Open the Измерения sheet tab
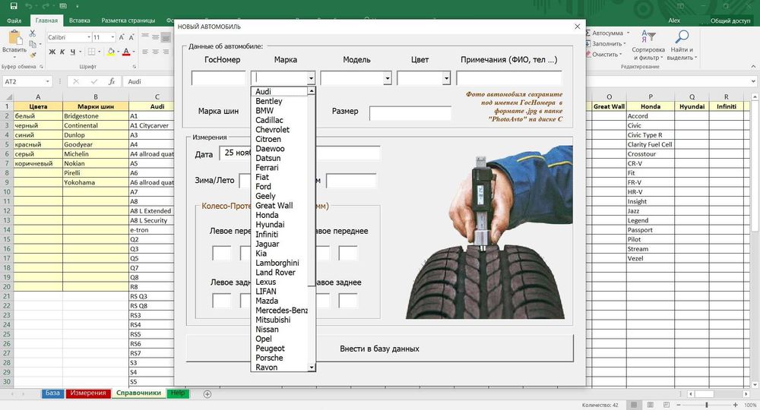The image size is (760, 410). pos(87,393)
